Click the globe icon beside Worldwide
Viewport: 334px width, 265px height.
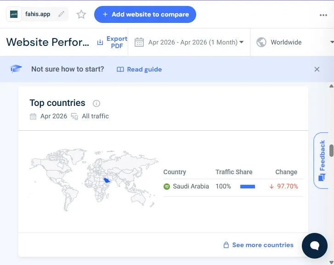[261, 42]
